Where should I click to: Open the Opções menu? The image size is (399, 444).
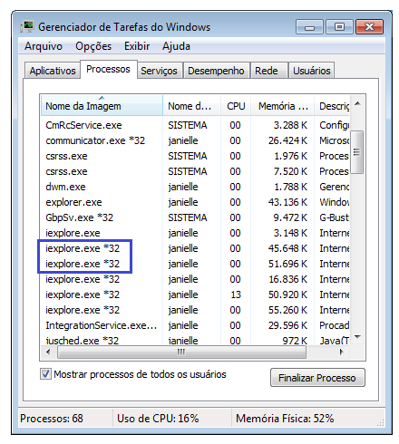tap(93, 46)
